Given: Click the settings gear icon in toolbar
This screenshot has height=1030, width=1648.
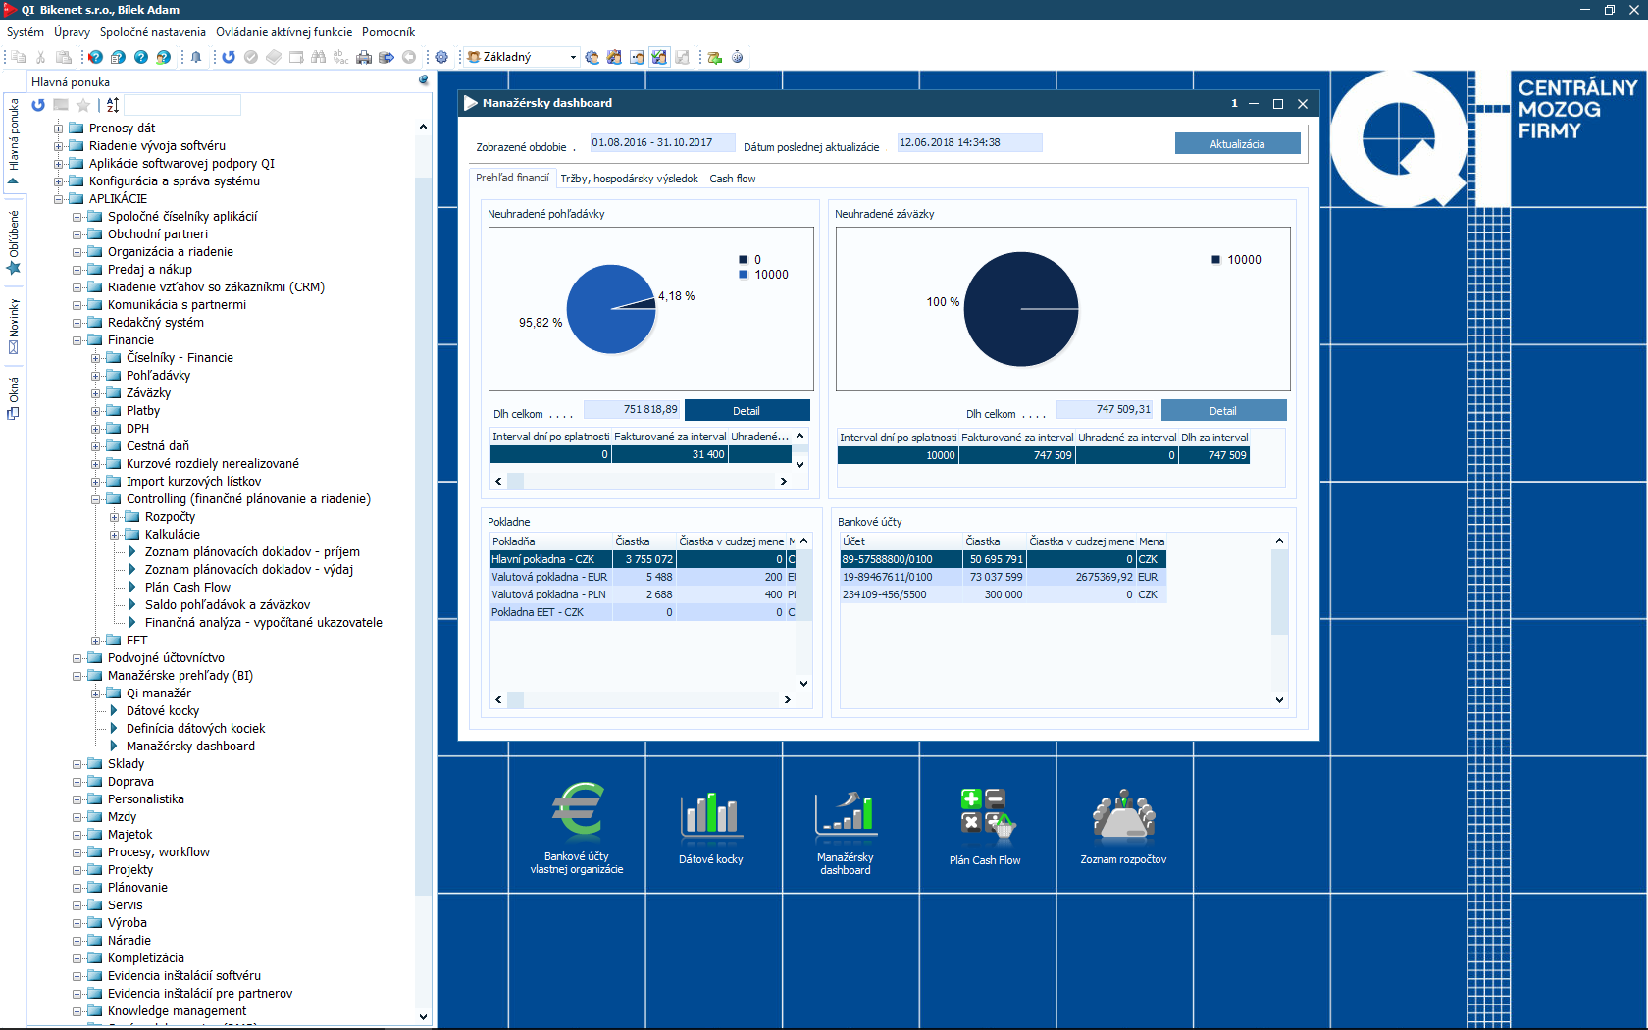Looking at the screenshot, I should pyautogui.click(x=441, y=57).
